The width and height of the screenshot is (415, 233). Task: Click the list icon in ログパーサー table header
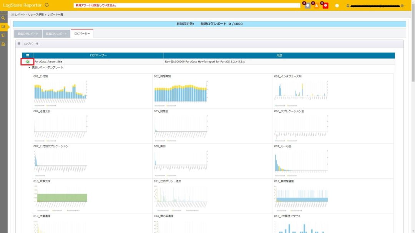tap(28, 55)
